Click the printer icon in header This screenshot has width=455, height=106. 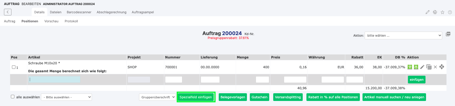pyautogui.click(x=435, y=12)
